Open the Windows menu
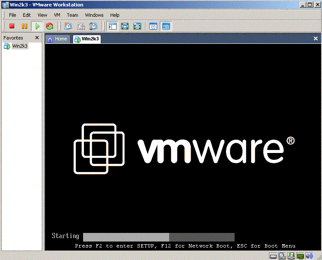 point(94,15)
